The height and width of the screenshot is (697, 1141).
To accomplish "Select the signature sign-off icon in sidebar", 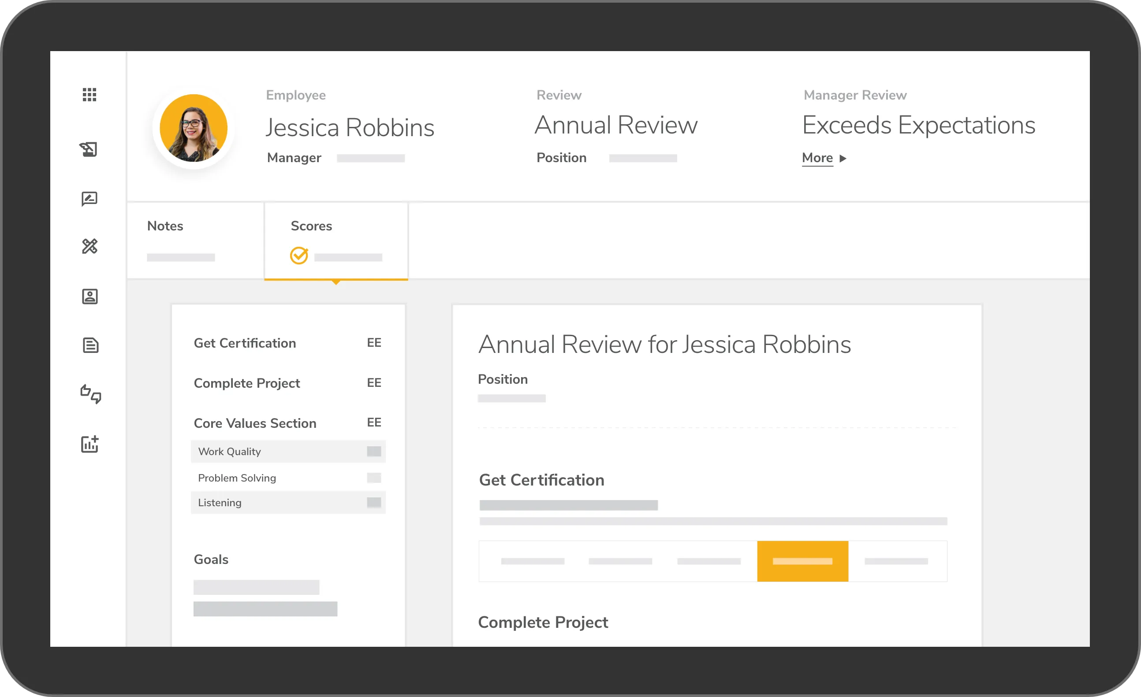I will tap(89, 149).
